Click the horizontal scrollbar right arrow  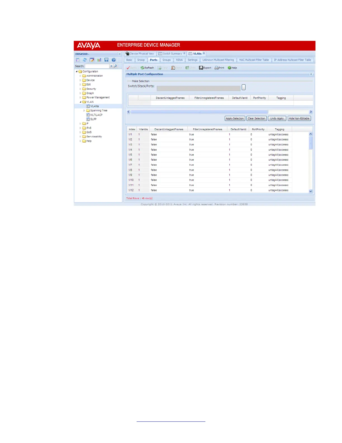click(x=311, y=112)
